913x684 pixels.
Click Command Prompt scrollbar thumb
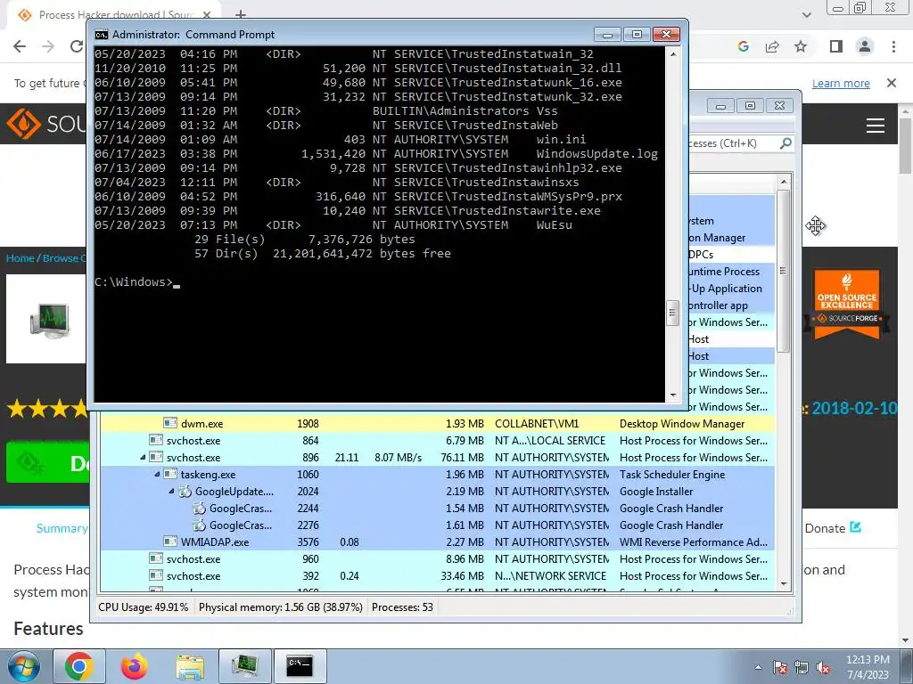point(672,313)
